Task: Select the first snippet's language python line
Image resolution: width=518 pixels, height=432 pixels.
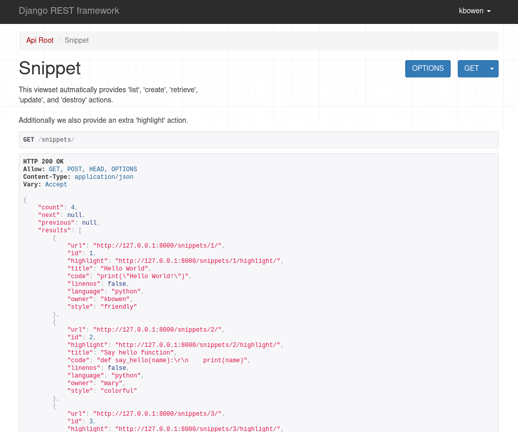Action: click(105, 291)
